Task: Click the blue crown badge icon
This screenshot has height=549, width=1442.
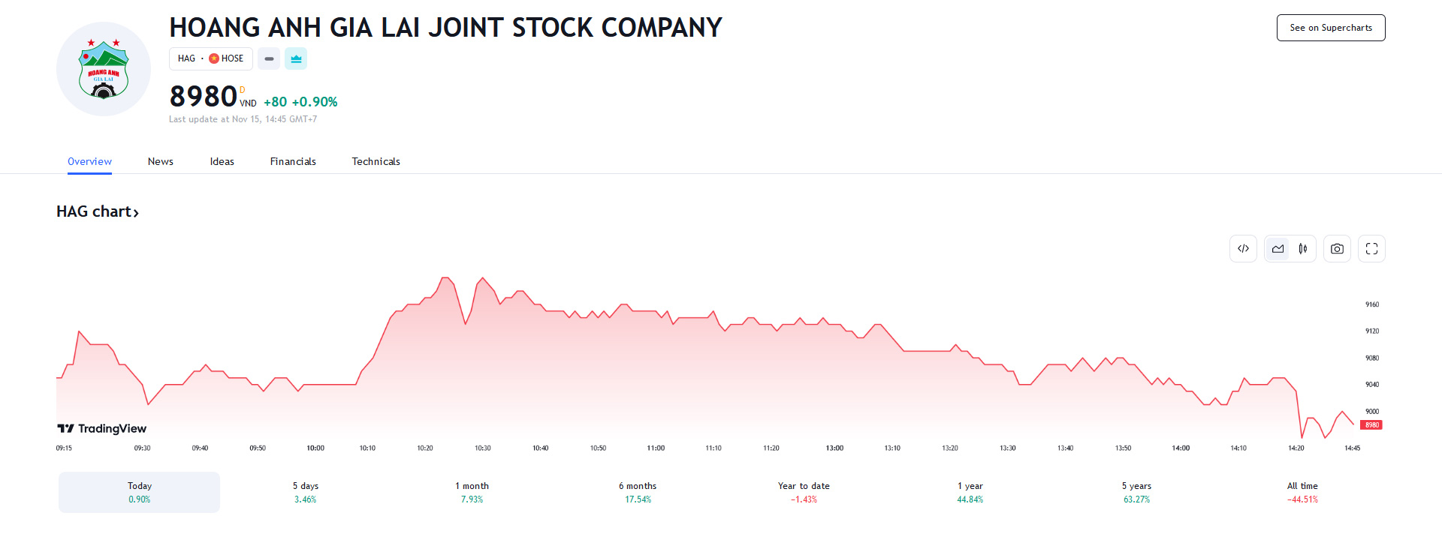Action: [296, 58]
